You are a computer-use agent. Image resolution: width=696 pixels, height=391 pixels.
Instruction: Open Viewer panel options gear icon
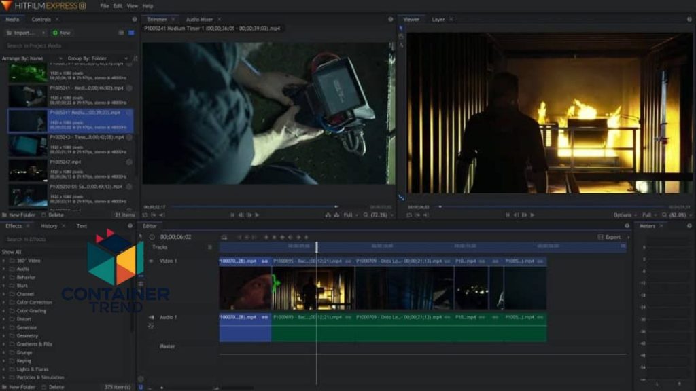[x=689, y=20]
